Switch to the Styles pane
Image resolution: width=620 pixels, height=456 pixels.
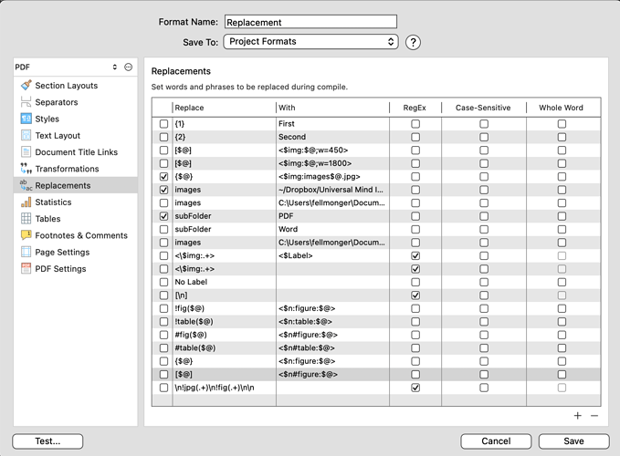[x=76, y=119]
